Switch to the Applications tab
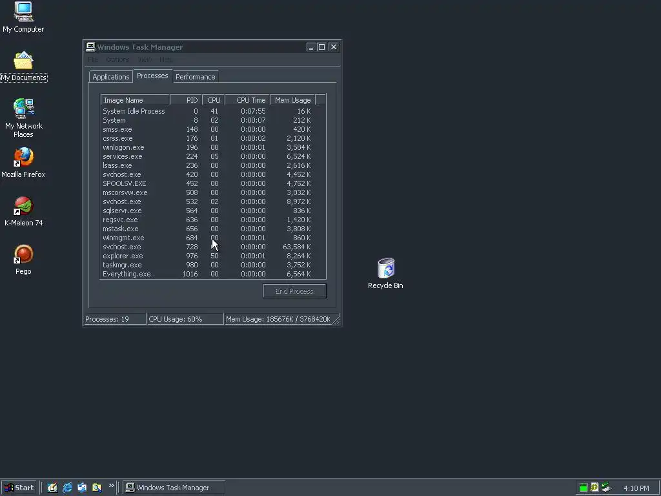 [111, 77]
